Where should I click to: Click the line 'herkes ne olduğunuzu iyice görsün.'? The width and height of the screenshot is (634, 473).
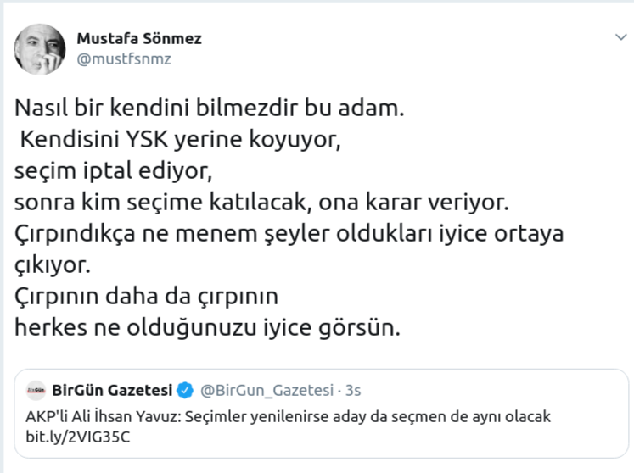pos(206,329)
